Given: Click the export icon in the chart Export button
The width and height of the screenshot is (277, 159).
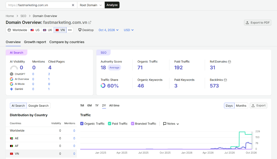Looking at the screenshot, I should 253,106.
